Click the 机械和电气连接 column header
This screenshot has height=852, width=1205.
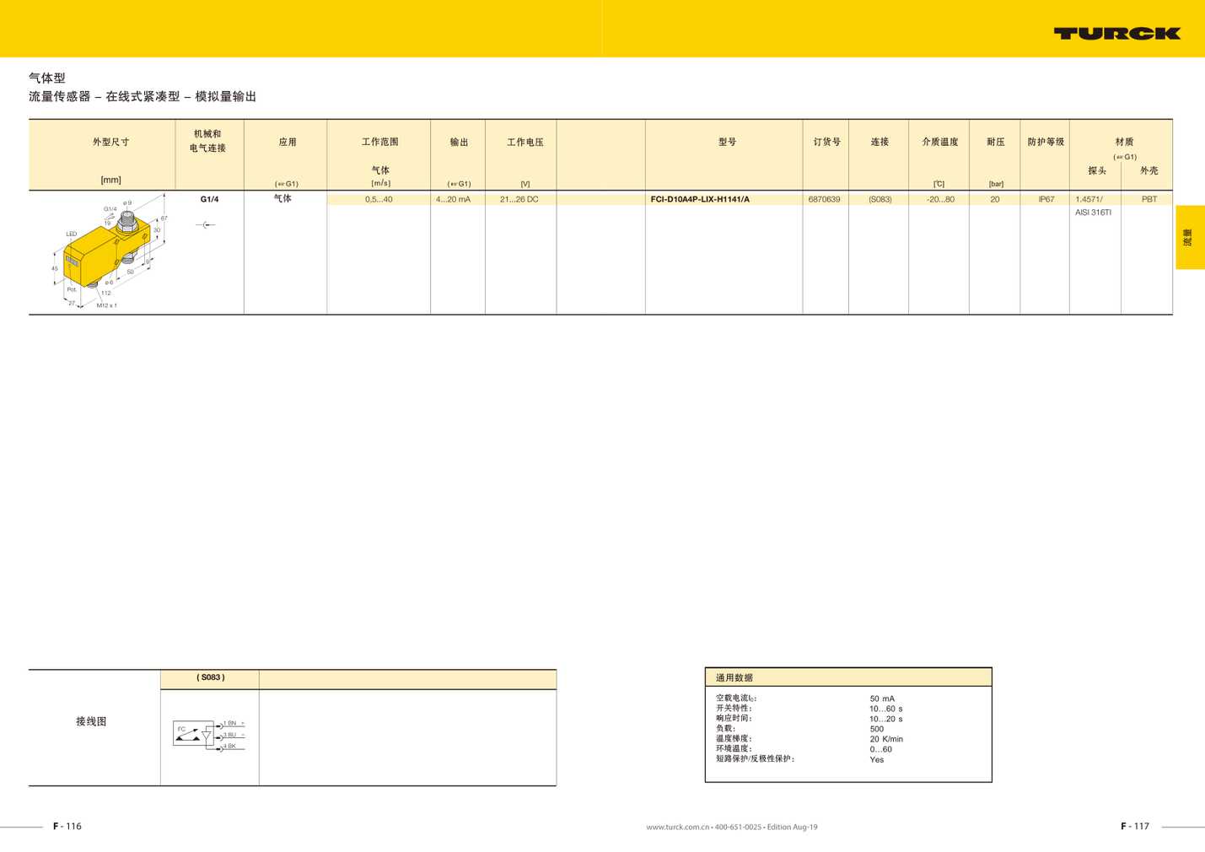pos(207,141)
